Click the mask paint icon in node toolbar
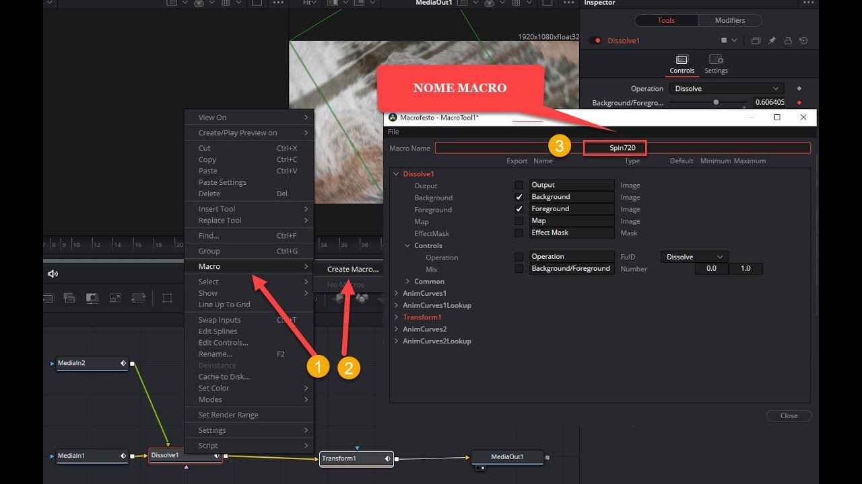This screenshot has height=484, width=862. coord(92,298)
